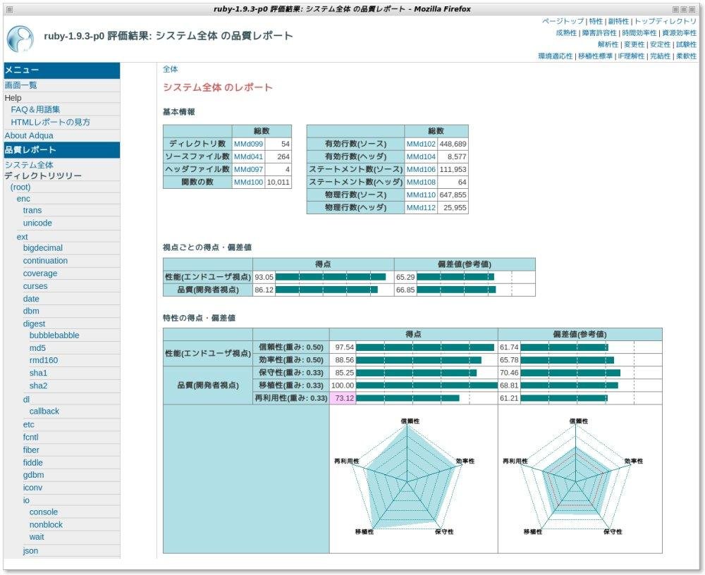The width and height of the screenshot is (705, 575).
Task: Select the json directory entry
Action: [30, 551]
